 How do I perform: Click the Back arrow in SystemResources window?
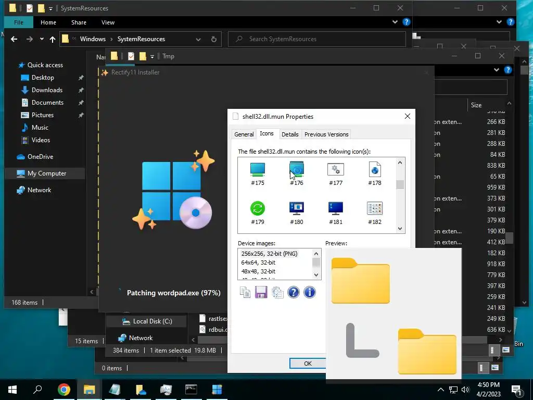[x=14, y=39]
